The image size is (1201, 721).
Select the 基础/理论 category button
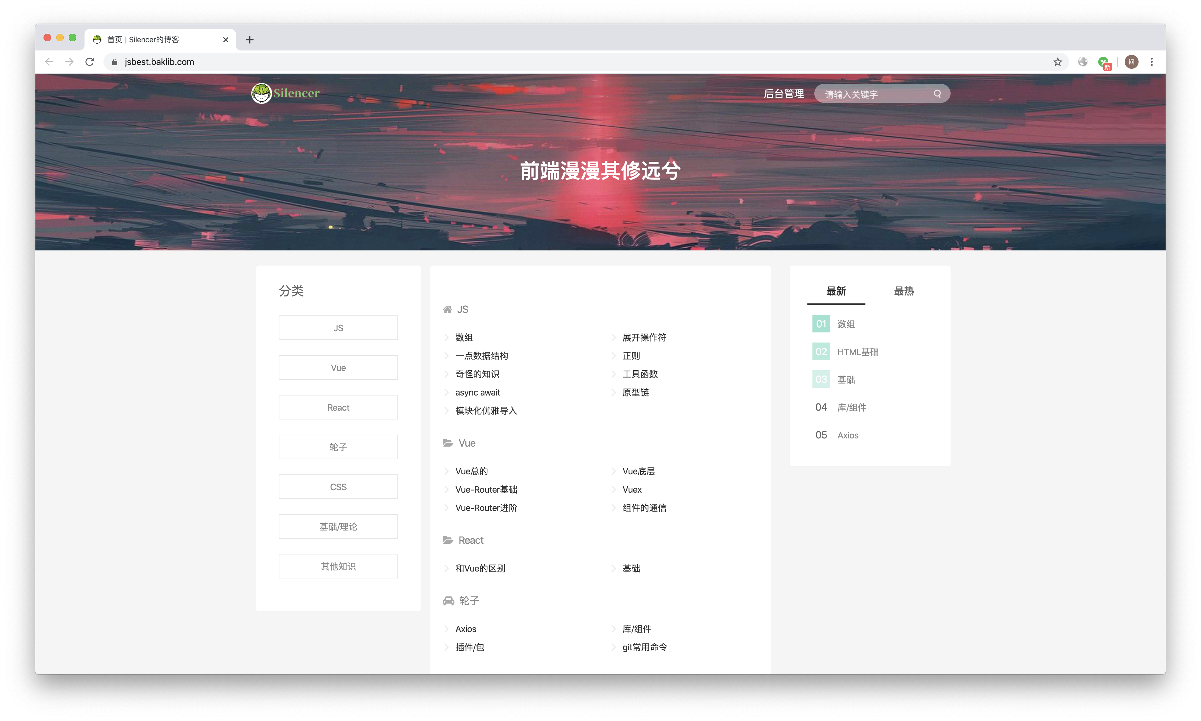338,527
